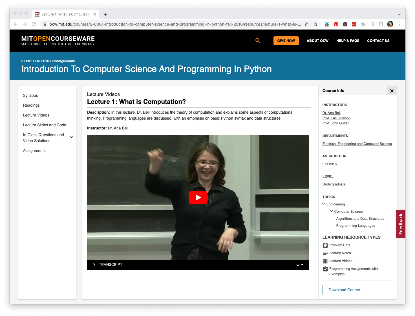Open Lecture Videos in the sidebar
Screen dimensions: 415x316
[x=36, y=115]
